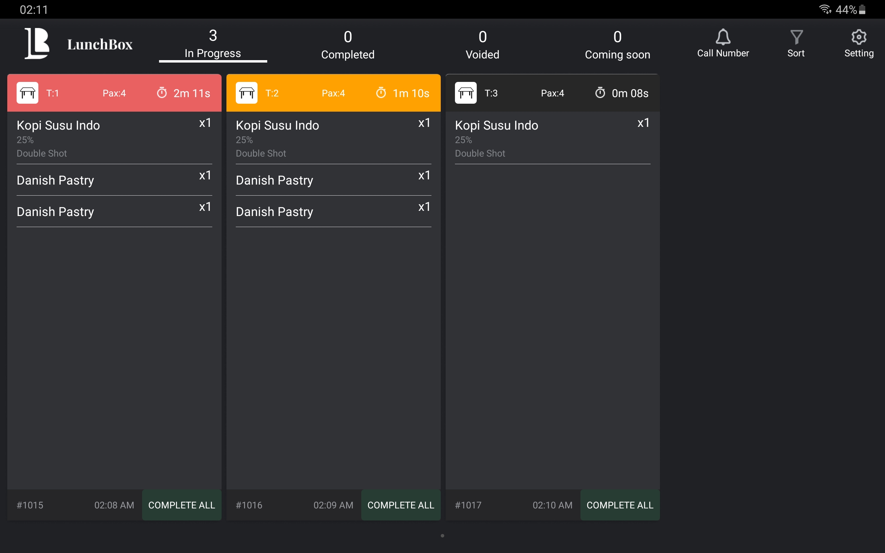885x553 pixels.
Task: Tap the LunchBox logo
Action: tap(37, 44)
